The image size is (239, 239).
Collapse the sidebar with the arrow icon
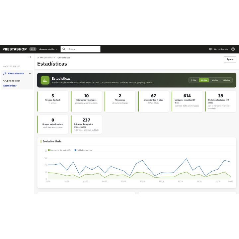click(30, 57)
